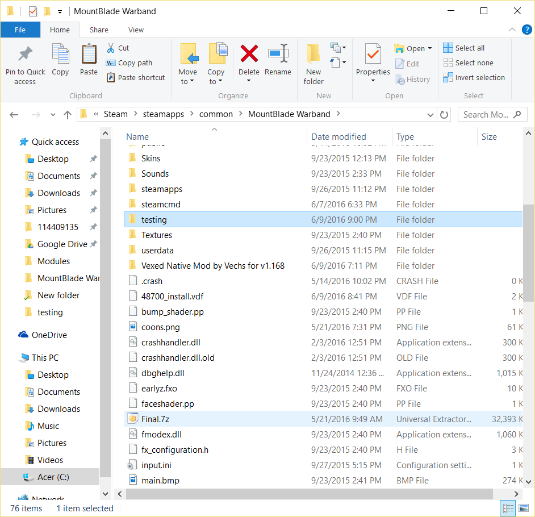The width and height of the screenshot is (535, 517).
Task: Click the Edit ribbon button
Action: (407, 64)
